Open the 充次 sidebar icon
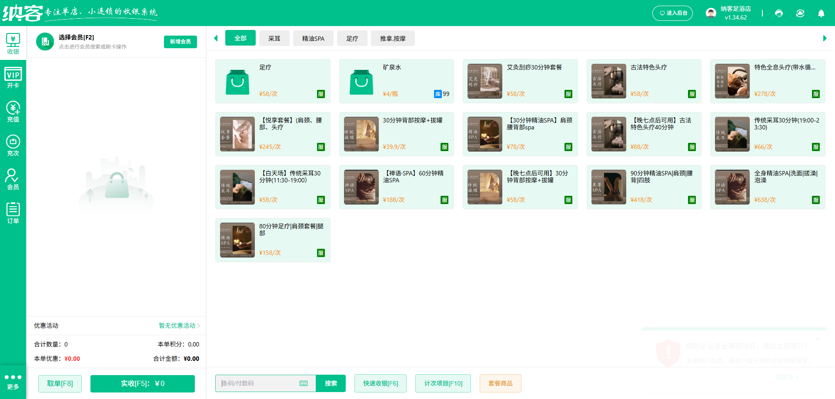835x399 pixels. (13, 145)
